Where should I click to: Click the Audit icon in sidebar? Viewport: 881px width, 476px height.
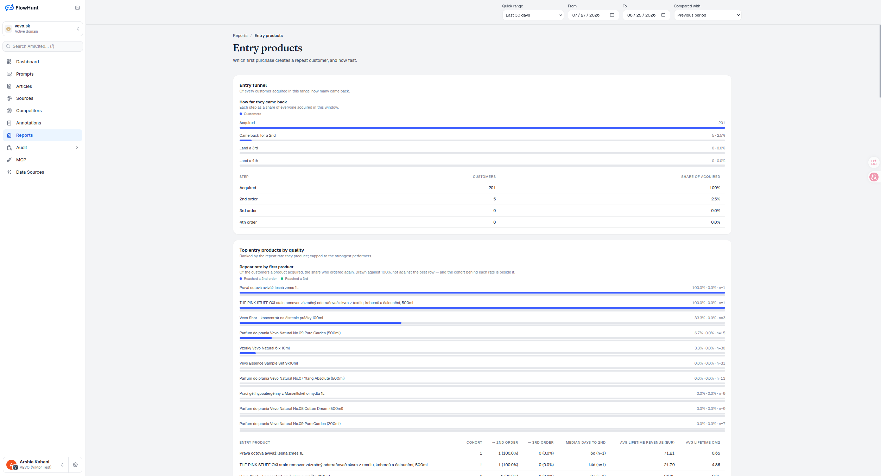(9, 148)
